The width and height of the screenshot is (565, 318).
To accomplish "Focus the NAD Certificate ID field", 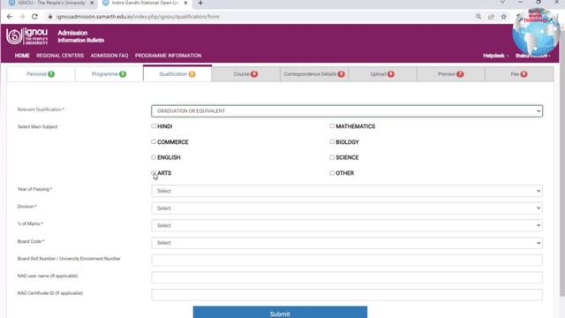I will [x=347, y=294].
